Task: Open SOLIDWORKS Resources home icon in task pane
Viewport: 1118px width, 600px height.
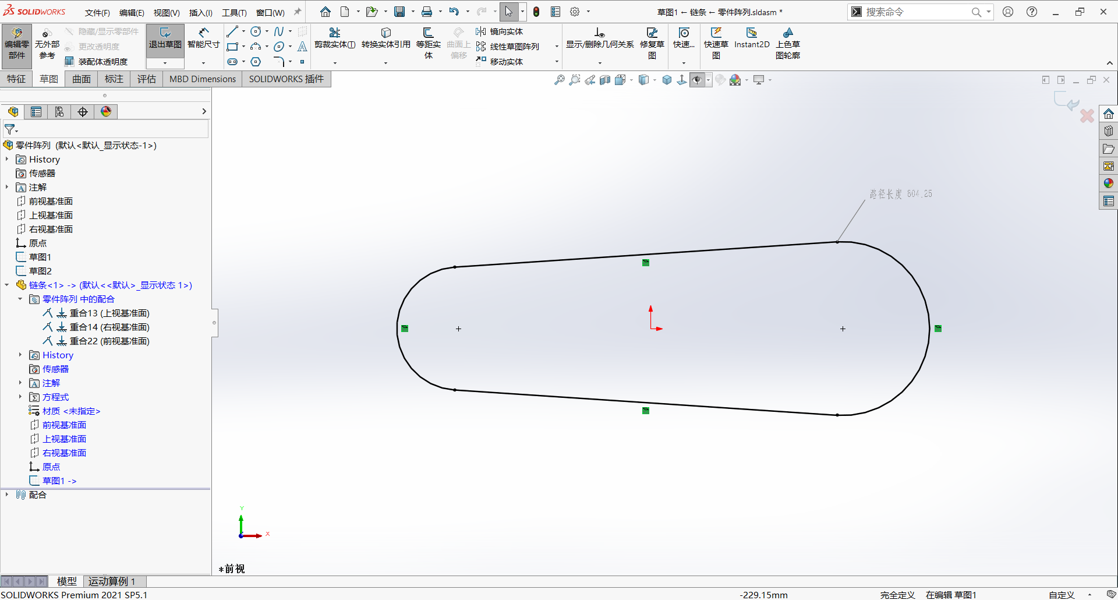Action: pos(1109,114)
